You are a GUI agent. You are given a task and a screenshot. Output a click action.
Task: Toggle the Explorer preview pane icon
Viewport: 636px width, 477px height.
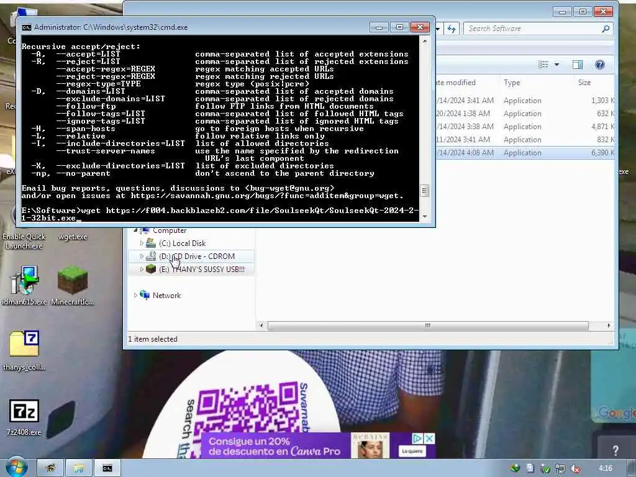577,65
